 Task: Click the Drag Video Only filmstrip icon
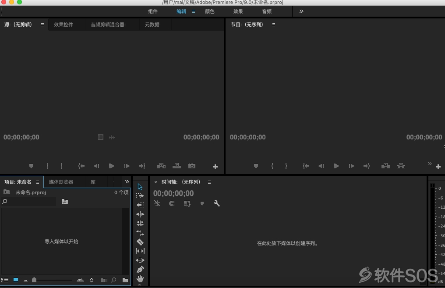tap(101, 137)
